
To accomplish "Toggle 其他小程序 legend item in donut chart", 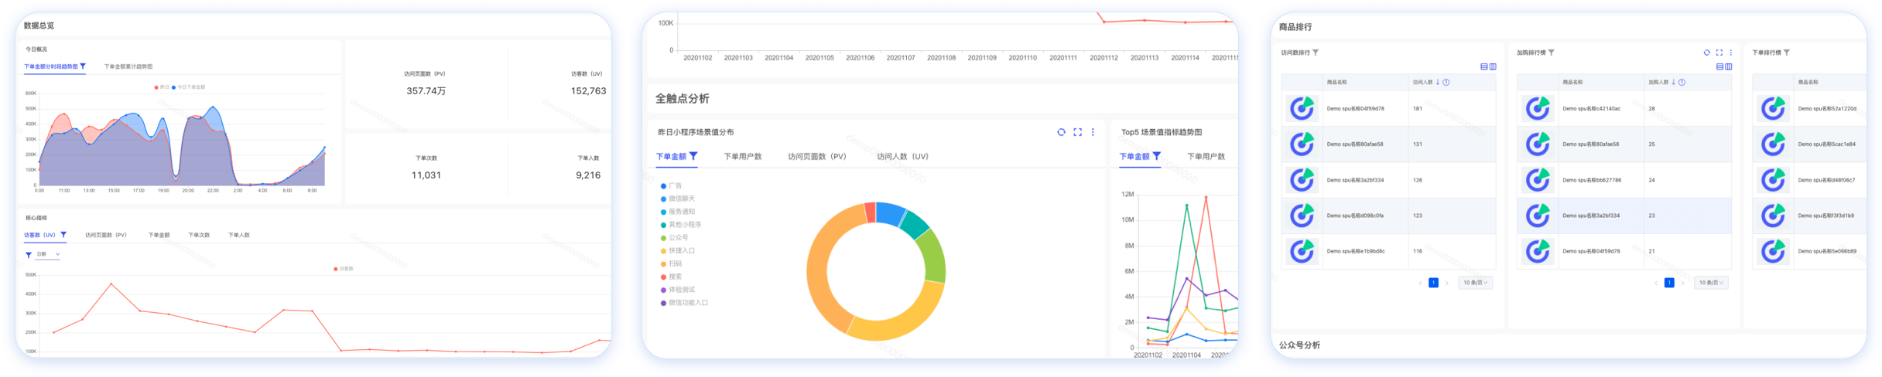I will pyautogui.click(x=680, y=225).
